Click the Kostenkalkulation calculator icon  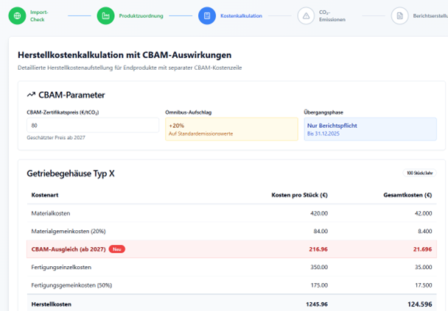(x=207, y=15)
